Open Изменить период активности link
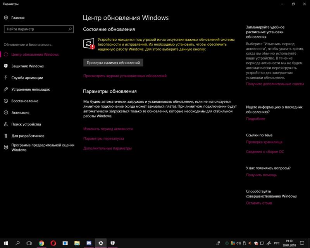This screenshot has width=310, height=248. coord(108,129)
